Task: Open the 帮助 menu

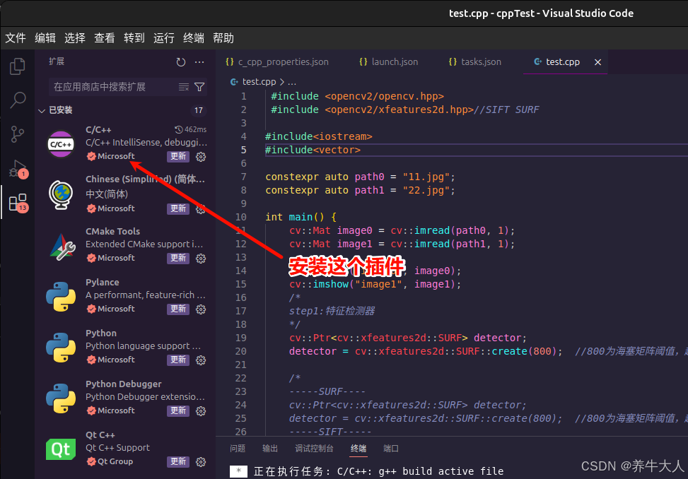Action: pos(223,38)
